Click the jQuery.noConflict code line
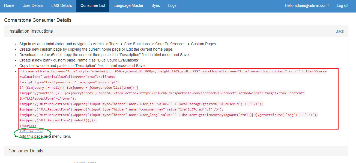Image resolution: width=356 pixels, height=163 pixels. pyautogui.click(x=79, y=87)
